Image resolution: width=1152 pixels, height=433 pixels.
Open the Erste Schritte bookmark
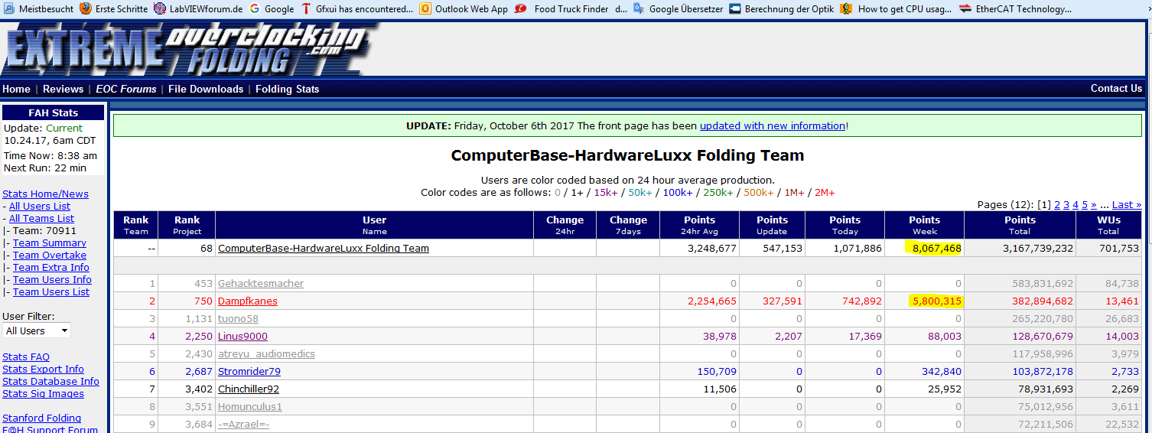113,9
